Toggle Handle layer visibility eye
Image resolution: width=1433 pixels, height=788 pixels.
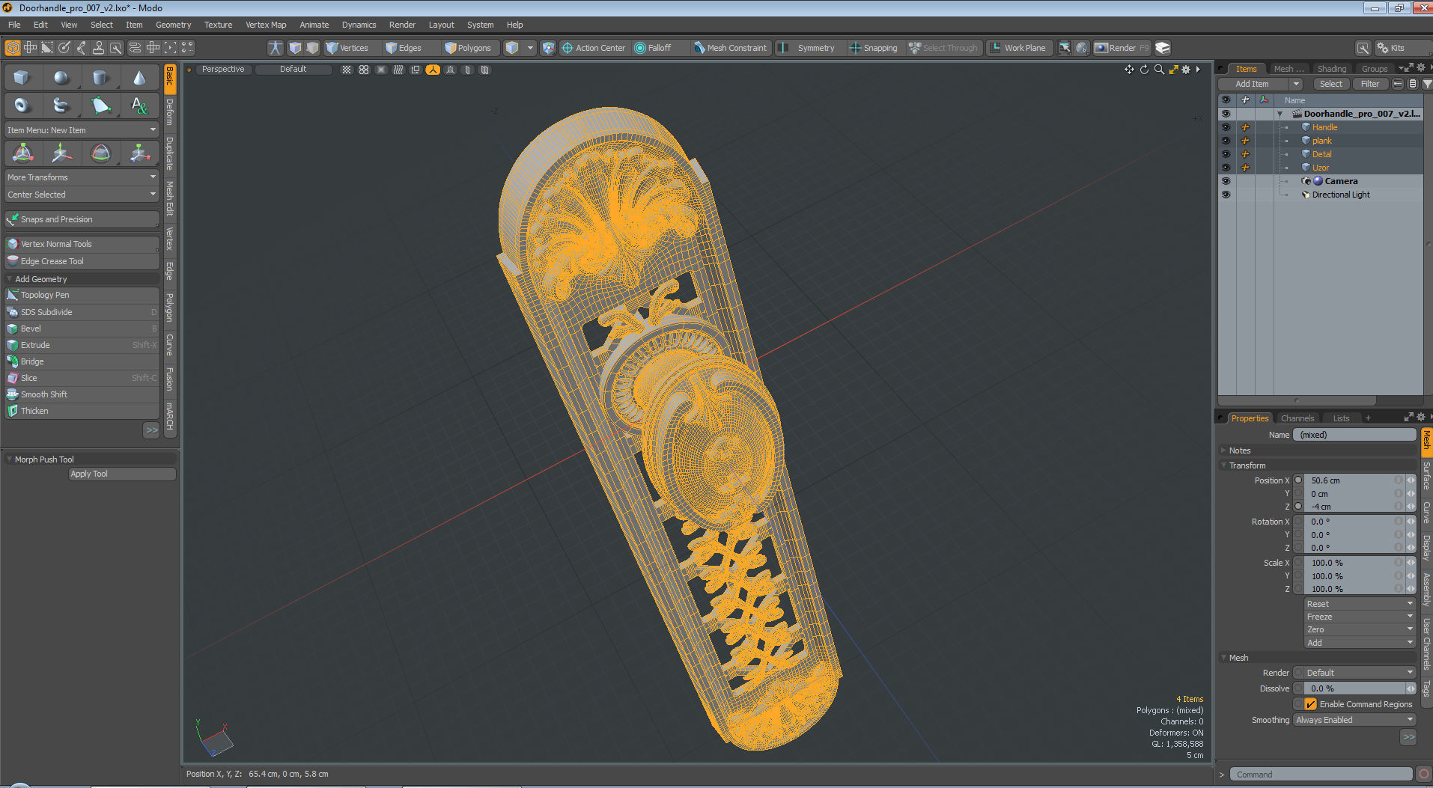click(x=1226, y=127)
